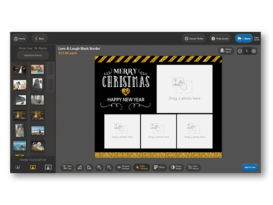Select the small thumbnail size option
Viewport: 273px width, 205px height.
[x=18, y=167]
